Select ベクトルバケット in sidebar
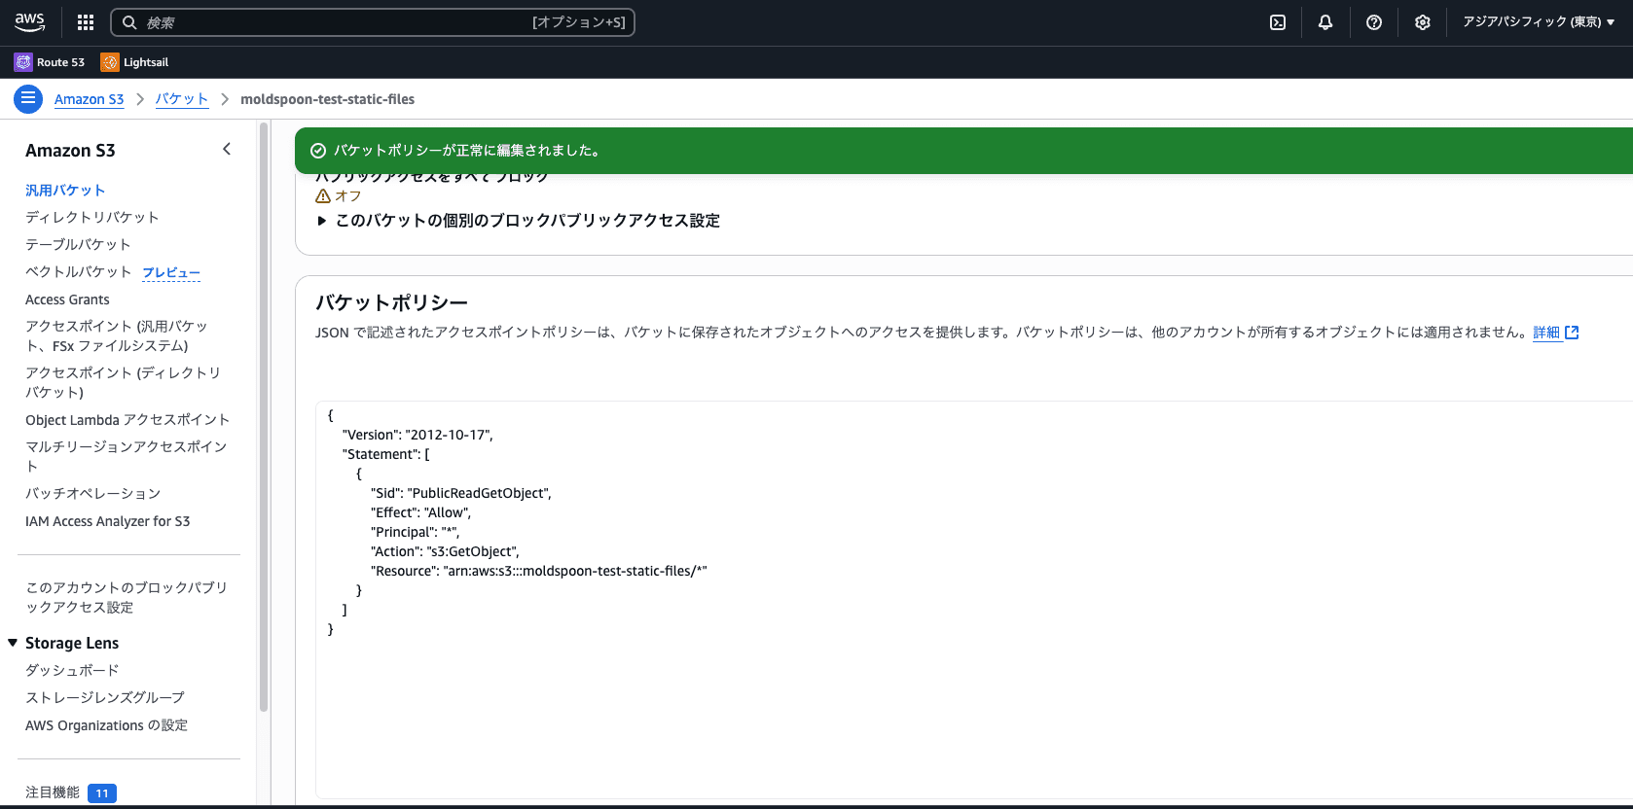The width and height of the screenshot is (1633, 809). pyautogui.click(x=79, y=272)
